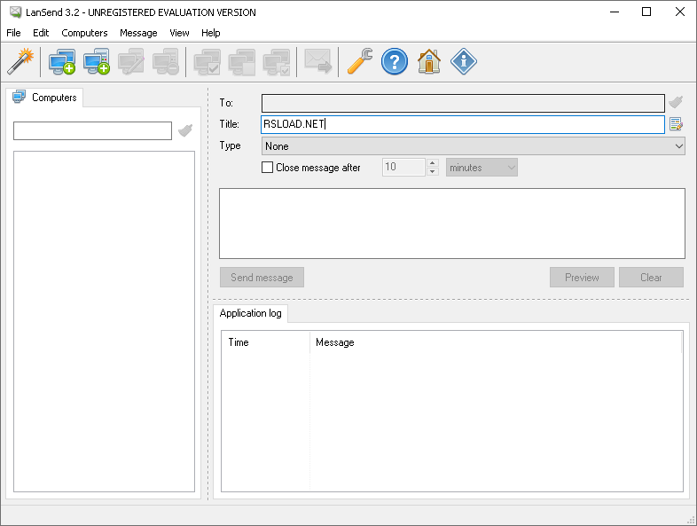This screenshot has width=697, height=526.
Task: Click the Title input field
Action: [x=462, y=125]
